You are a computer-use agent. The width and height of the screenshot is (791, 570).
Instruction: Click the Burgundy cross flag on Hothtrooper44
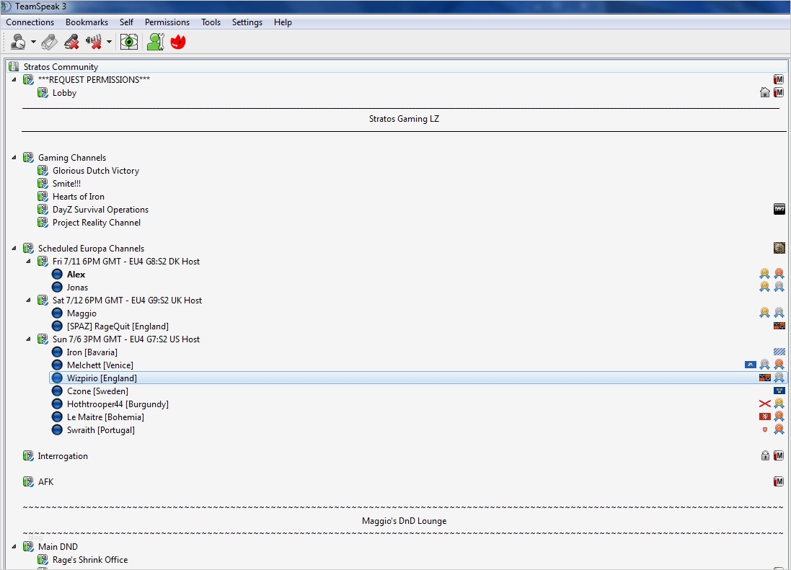(x=765, y=404)
